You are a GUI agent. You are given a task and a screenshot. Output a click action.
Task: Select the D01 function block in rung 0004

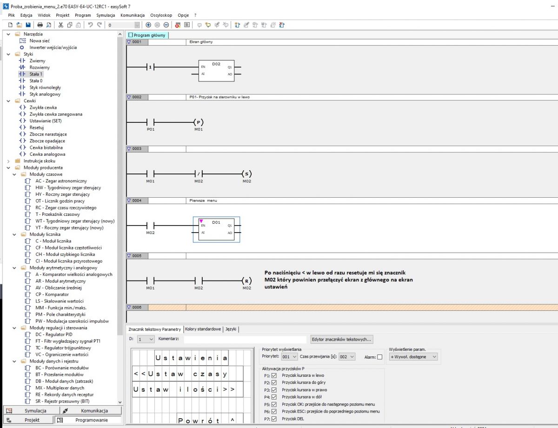[216, 229]
